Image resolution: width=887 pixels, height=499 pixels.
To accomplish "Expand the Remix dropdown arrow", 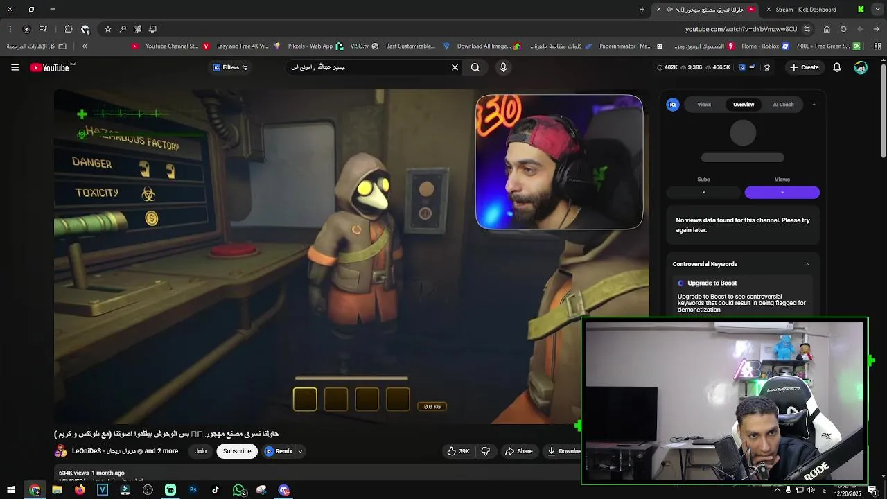I will click(x=300, y=451).
